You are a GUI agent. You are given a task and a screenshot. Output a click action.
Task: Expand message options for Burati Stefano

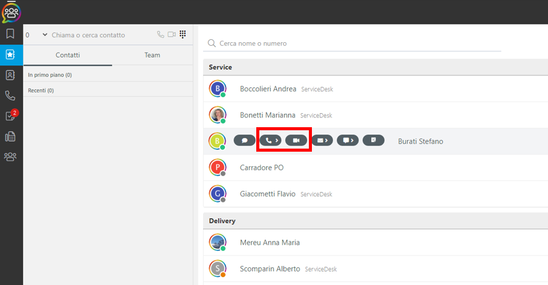click(348, 141)
